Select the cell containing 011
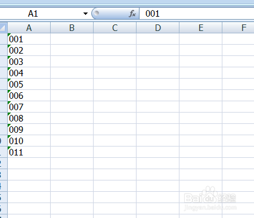 point(29,152)
